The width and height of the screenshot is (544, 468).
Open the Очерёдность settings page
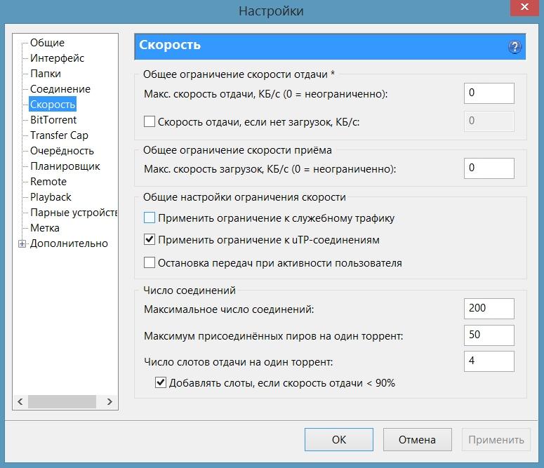point(62,151)
